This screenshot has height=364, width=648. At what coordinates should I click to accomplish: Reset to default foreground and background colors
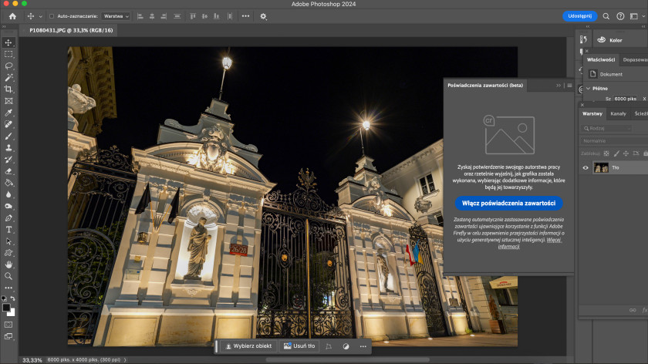click(x=4, y=298)
